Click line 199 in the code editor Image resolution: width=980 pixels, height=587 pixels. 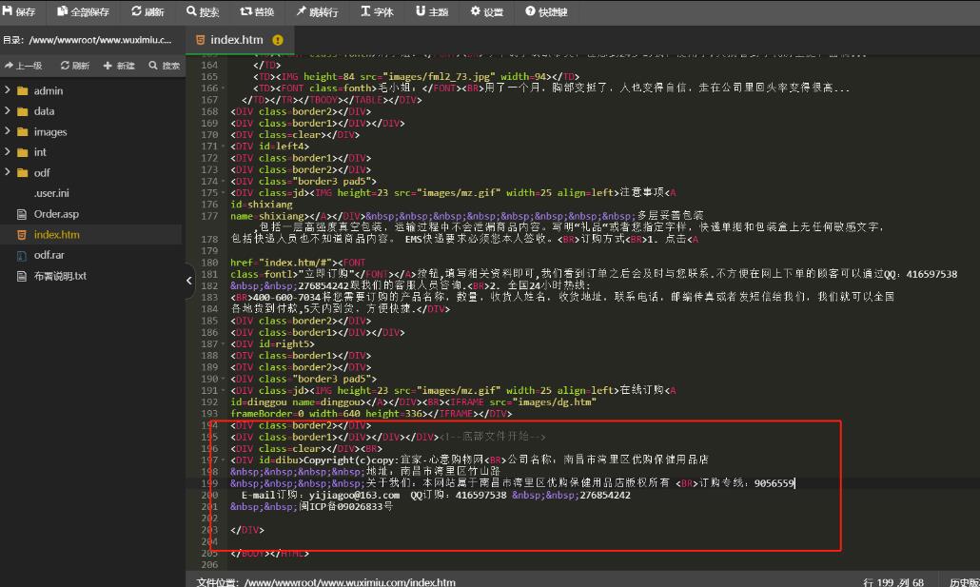pyautogui.click(x=428, y=483)
